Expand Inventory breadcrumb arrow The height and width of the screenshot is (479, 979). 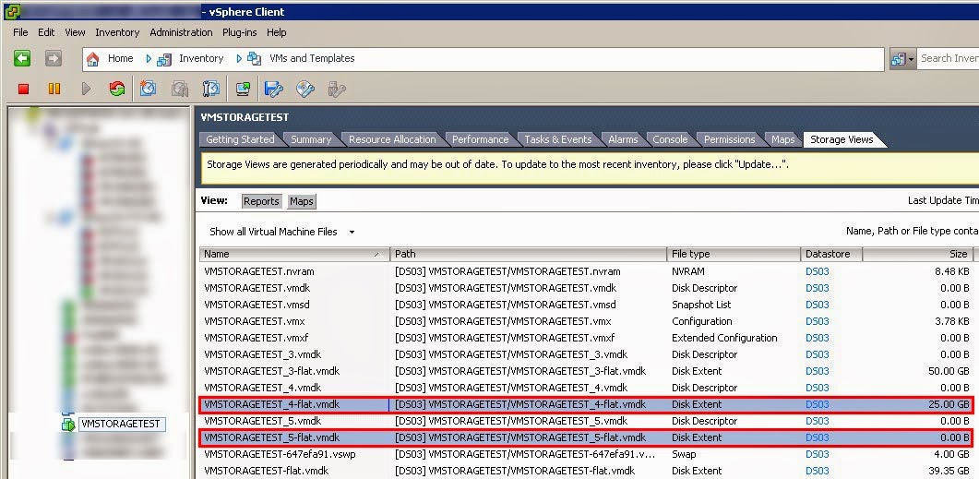click(x=149, y=59)
